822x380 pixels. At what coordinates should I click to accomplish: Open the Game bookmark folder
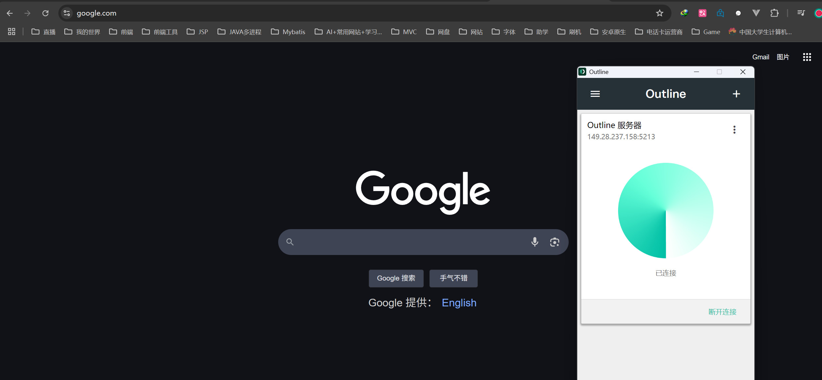[706, 32]
